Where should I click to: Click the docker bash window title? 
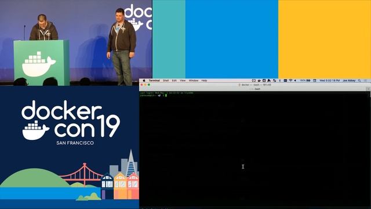coord(255,85)
